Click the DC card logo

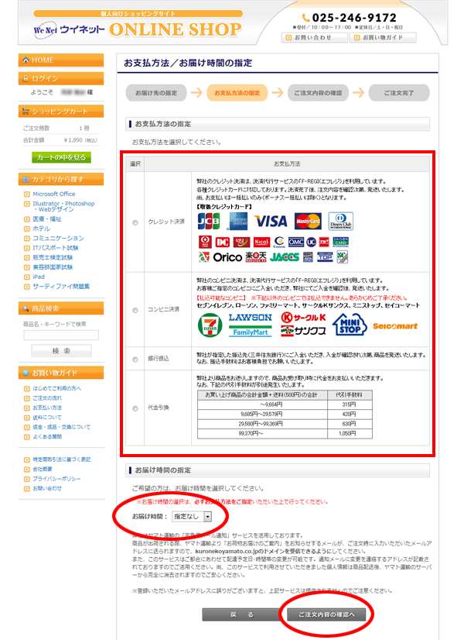pyautogui.click(x=223, y=242)
